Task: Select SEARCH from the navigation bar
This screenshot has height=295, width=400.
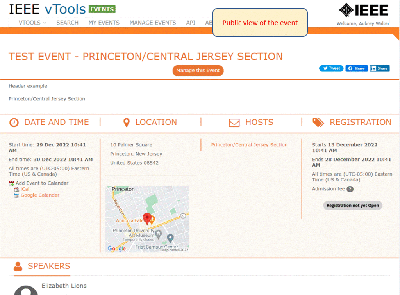Action: click(67, 23)
